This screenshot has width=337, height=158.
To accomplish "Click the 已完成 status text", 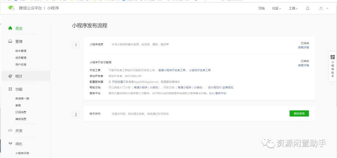I will point(305,43).
